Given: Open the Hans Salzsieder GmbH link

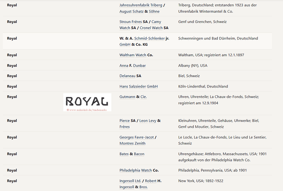Looking at the screenshot, I should point(138,87).
